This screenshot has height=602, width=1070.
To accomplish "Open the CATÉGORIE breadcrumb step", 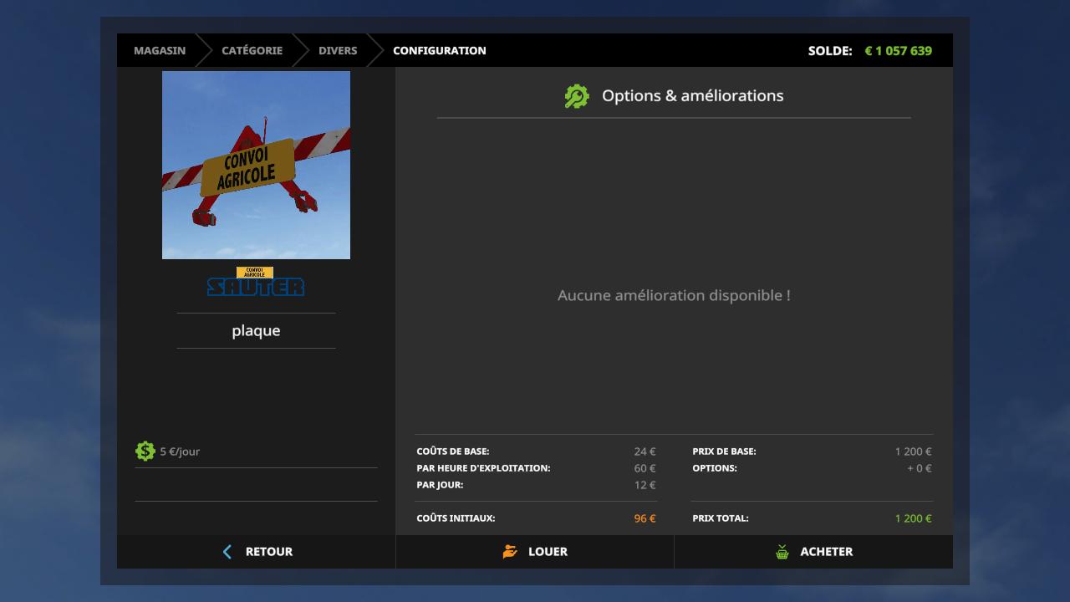I will pyautogui.click(x=252, y=51).
